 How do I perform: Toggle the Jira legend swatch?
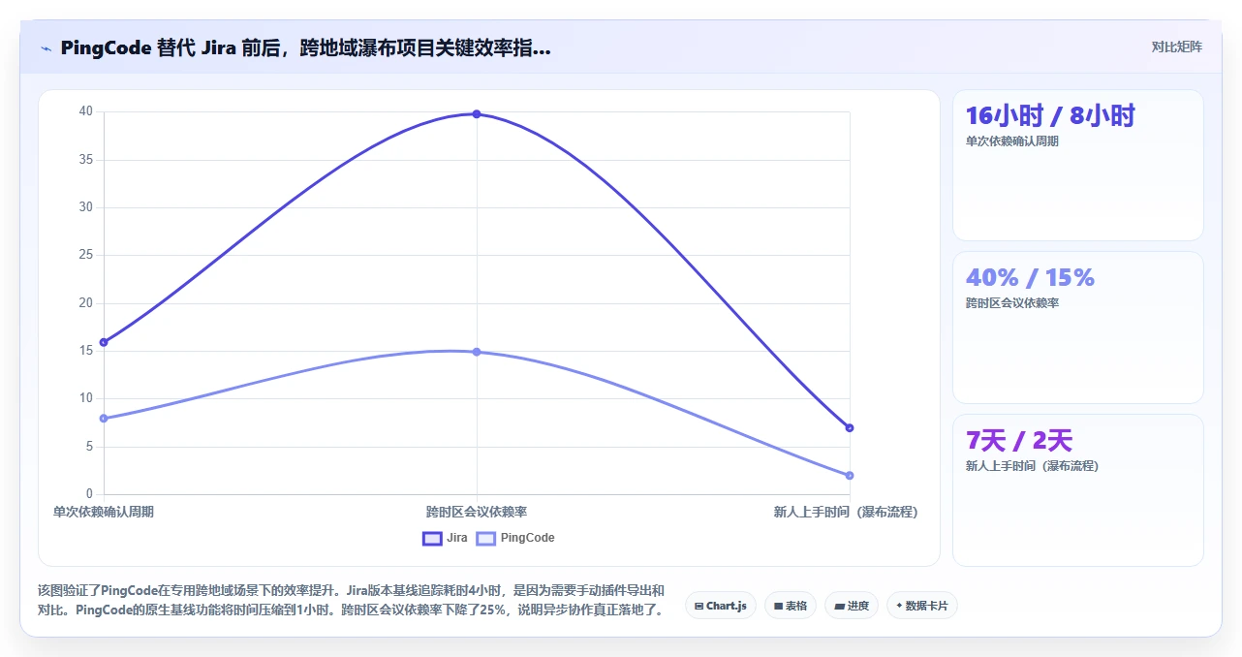tap(432, 538)
